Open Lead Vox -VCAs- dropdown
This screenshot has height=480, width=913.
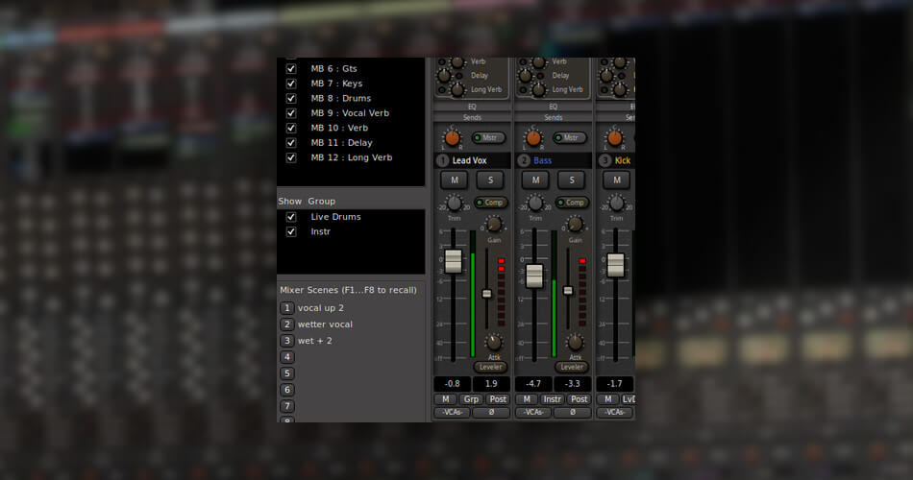click(x=452, y=413)
